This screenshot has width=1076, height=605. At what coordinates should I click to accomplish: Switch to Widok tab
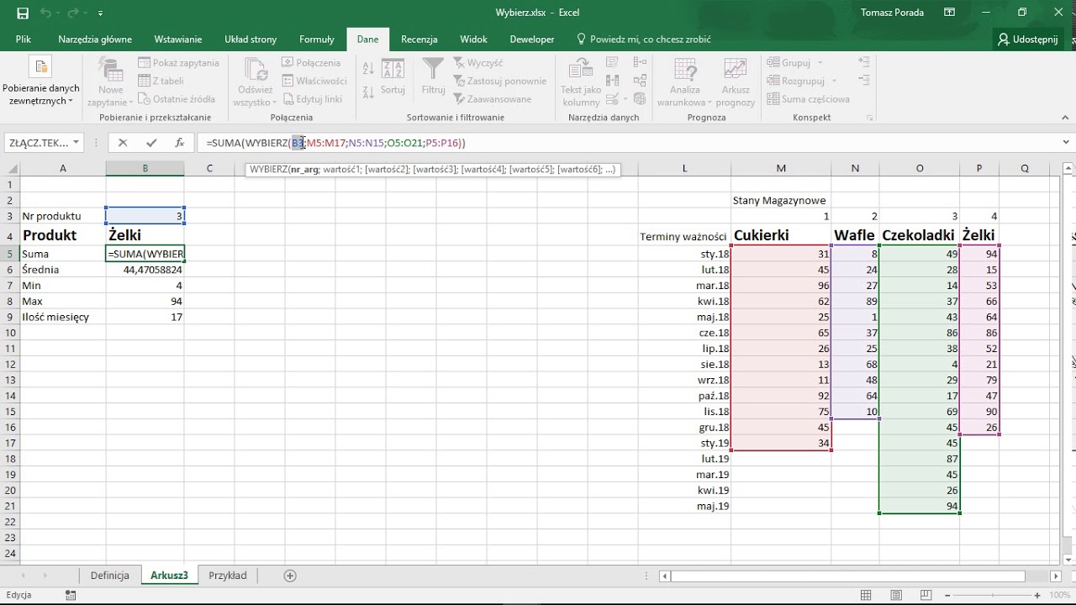tap(474, 39)
